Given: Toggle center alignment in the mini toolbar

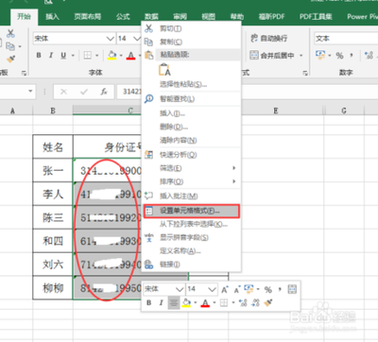Looking at the screenshot, I should click(174, 303).
